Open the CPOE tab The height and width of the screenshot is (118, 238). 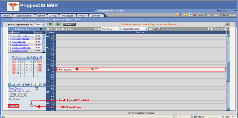53,15
